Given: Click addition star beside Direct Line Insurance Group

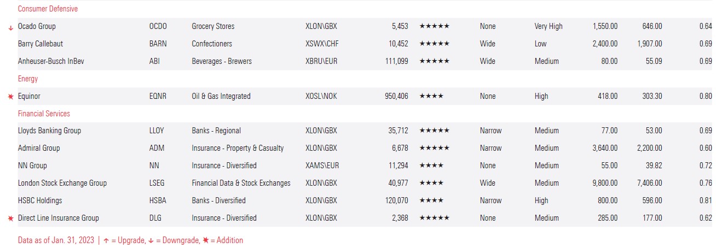Looking at the screenshot, I should [x=10, y=219].
